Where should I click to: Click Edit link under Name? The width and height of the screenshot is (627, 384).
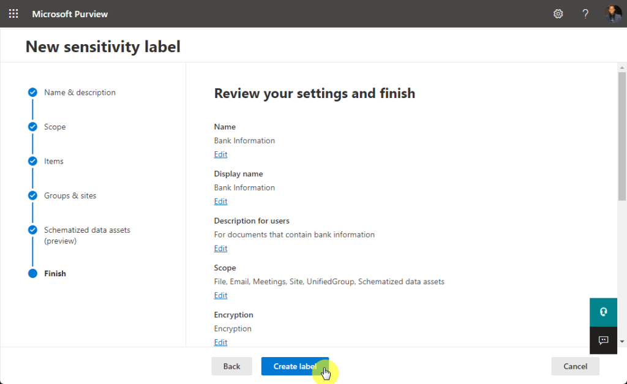(x=220, y=154)
